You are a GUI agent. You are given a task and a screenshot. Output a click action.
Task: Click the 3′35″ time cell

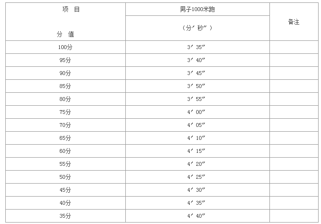click(x=197, y=47)
